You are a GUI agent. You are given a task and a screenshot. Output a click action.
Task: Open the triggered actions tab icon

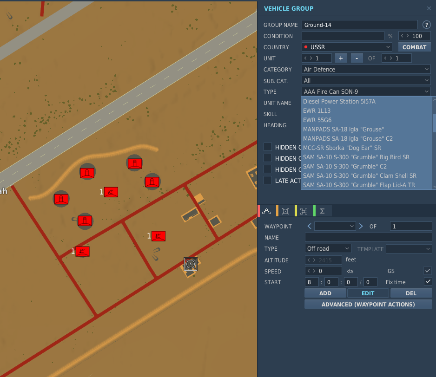click(x=285, y=211)
